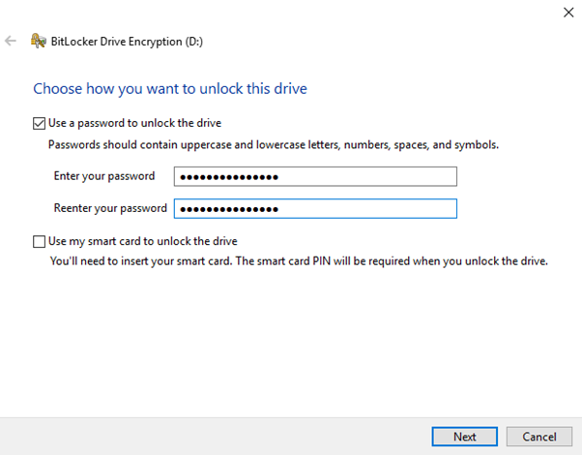Click the Cancel button
The width and height of the screenshot is (582, 455).
539,437
